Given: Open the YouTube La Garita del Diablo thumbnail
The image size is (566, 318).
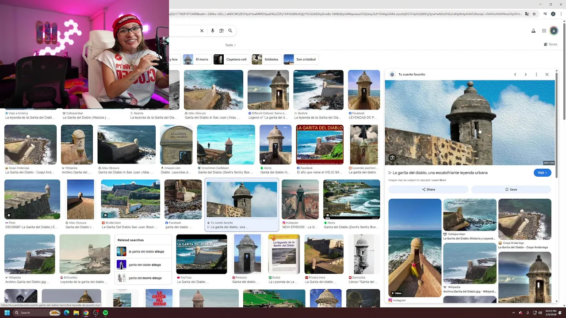Looking at the screenshot, I should [201, 254].
